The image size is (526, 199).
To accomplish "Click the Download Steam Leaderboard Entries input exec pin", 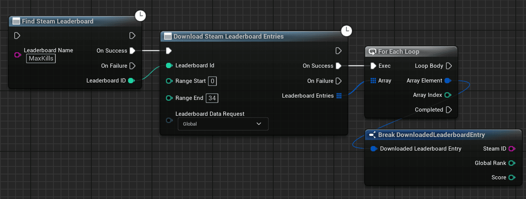I will (x=169, y=51).
